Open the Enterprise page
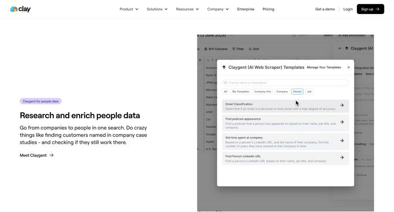The height and width of the screenshot is (212, 394). [x=246, y=9]
